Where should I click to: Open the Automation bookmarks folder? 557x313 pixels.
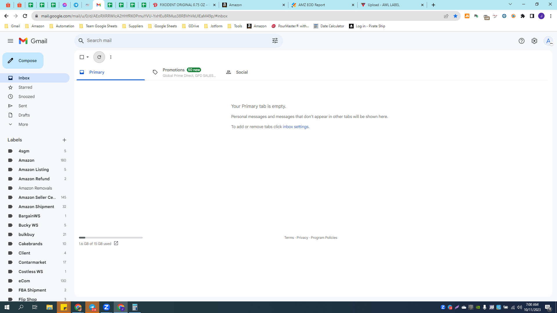click(x=62, y=26)
